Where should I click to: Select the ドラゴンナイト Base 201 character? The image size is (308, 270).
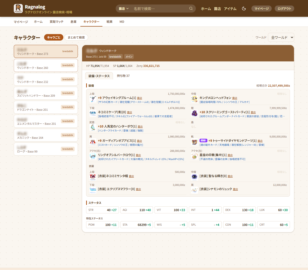point(46,107)
